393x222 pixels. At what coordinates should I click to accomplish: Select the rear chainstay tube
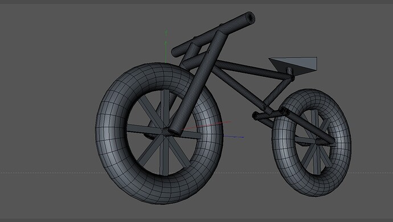pyautogui.click(x=309, y=127)
